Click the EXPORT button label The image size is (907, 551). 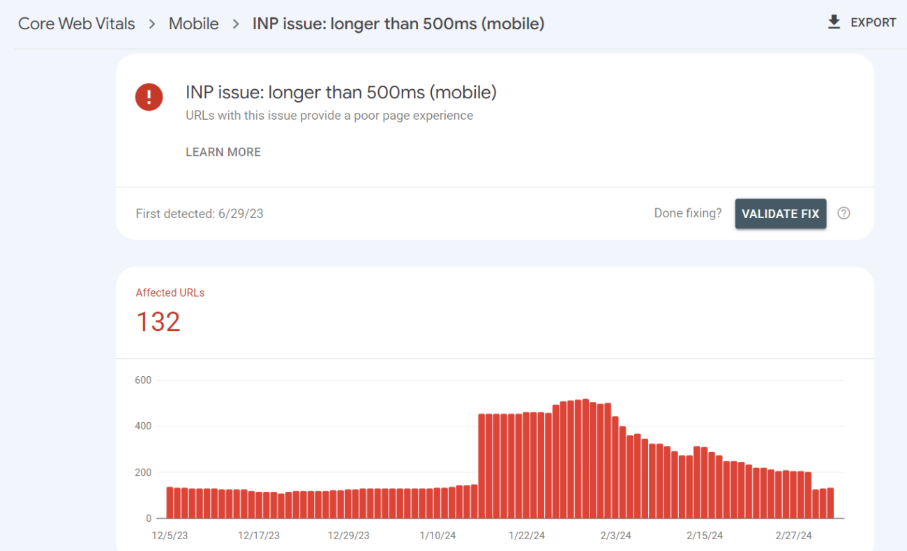pyautogui.click(x=873, y=23)
